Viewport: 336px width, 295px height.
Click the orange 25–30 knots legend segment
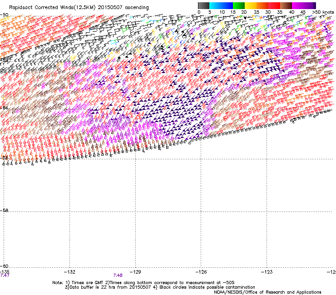pos(262,5)
